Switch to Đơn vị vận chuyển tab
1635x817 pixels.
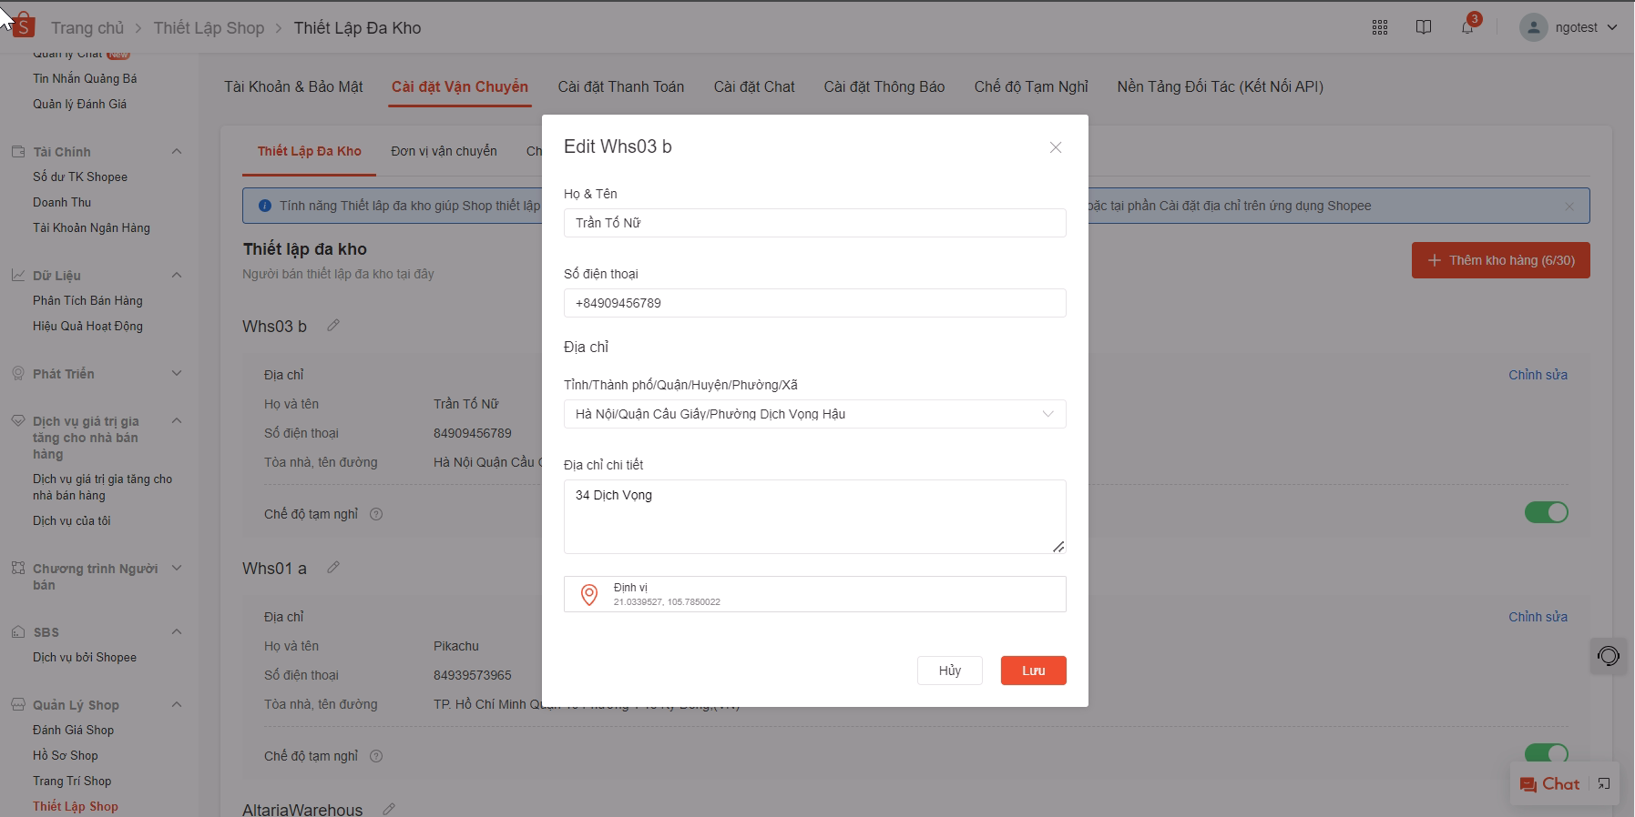(x=444, y=151)
